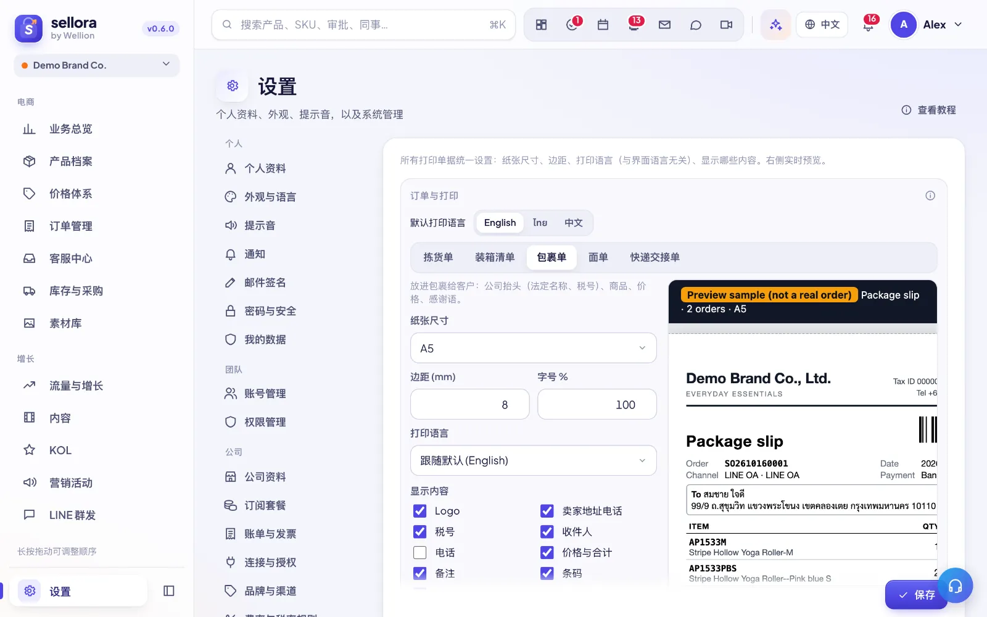This screenshot has height=617, width=987.
Task: Switch to the 装箱清单 tab
Action: [x=495, y=257]
